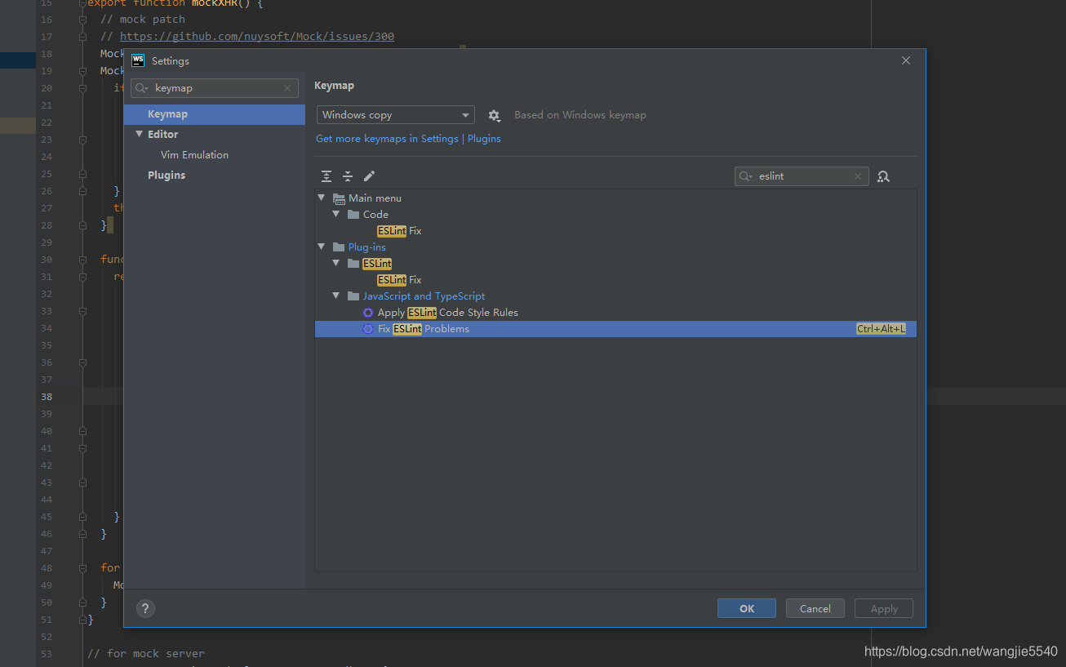The width and height of the screenshot is (1066, 667).
Task: Click the search magnifier icon in settings search
Action: [x=142, y=88]
